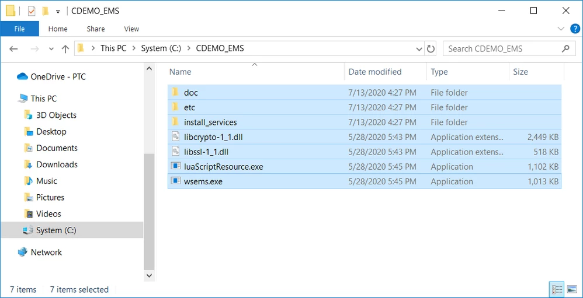
Task: Click the install_services folder name
Action: point(210,122)
